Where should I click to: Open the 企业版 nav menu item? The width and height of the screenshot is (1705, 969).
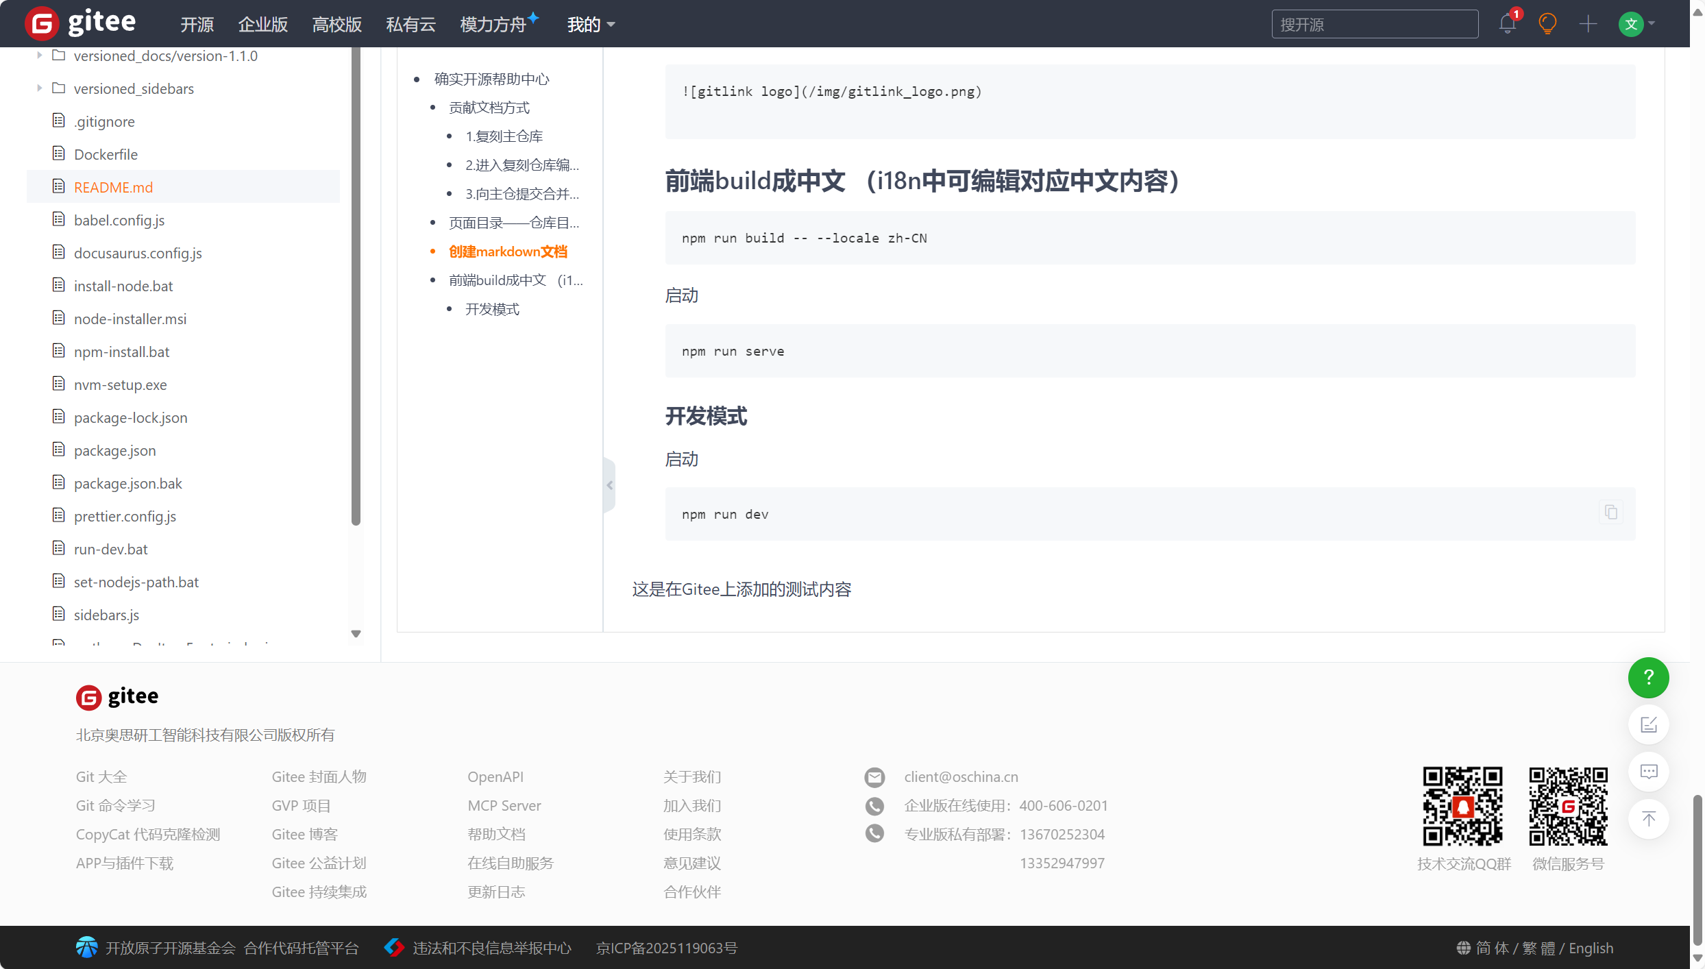pos(263,25)
